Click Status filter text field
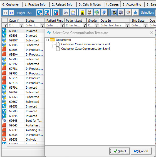This screenshot has width=156, height=157. click(x=33, y=25)
